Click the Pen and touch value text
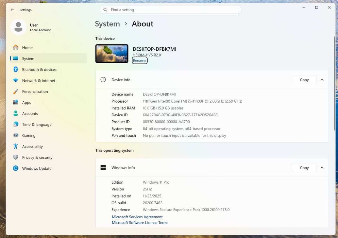This screenshot has height=238, width=338. coord(184,136)
